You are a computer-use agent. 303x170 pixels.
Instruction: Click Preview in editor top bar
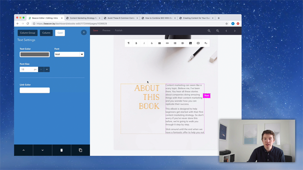[106, 30]
